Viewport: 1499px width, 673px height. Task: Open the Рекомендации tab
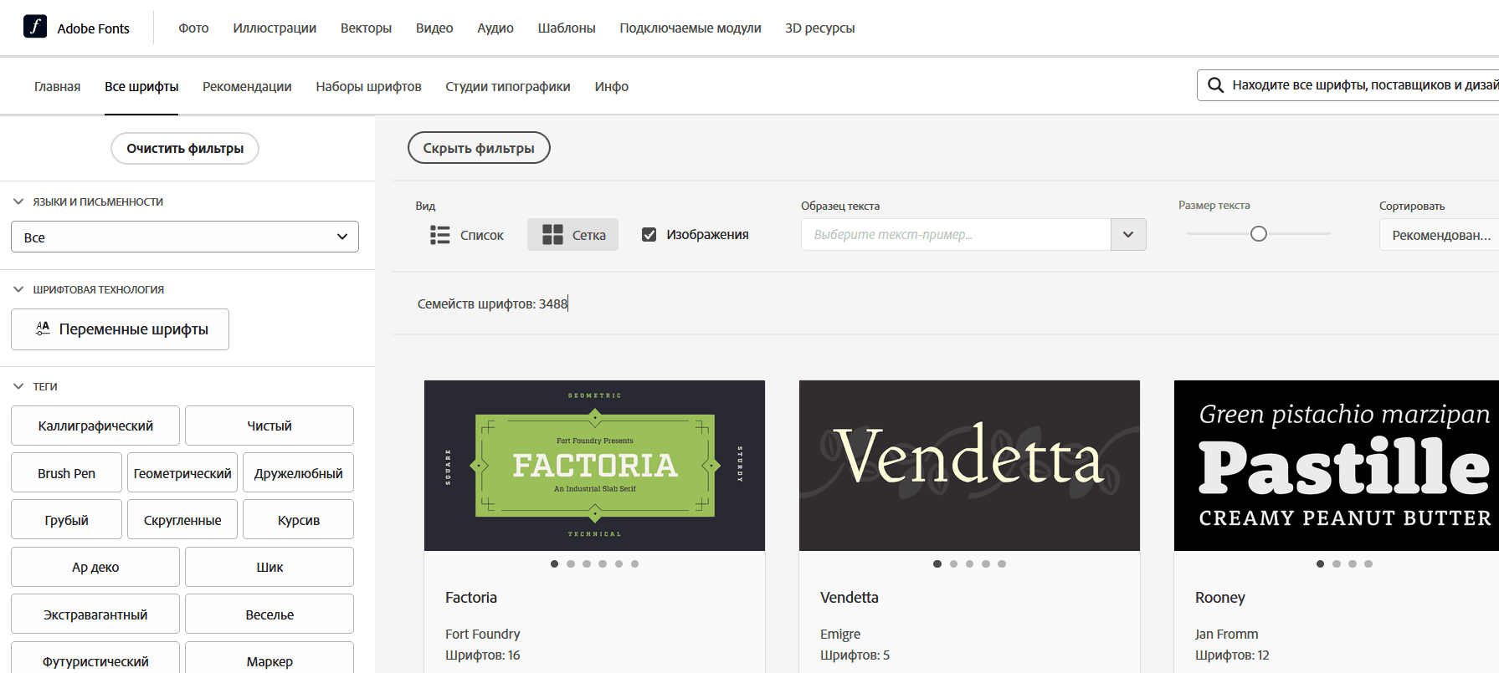coord(247,86)
